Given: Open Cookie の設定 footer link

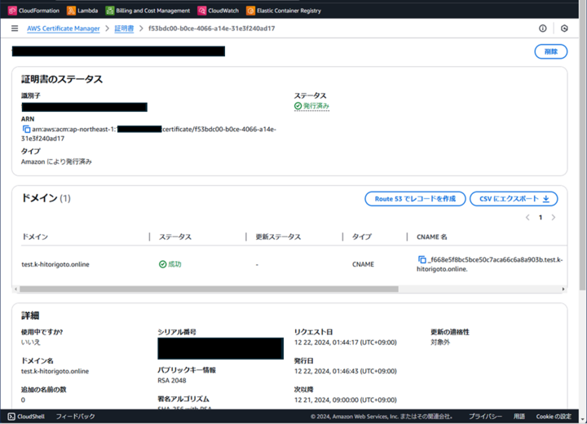Looking at the screenshot, I should 554,417.
